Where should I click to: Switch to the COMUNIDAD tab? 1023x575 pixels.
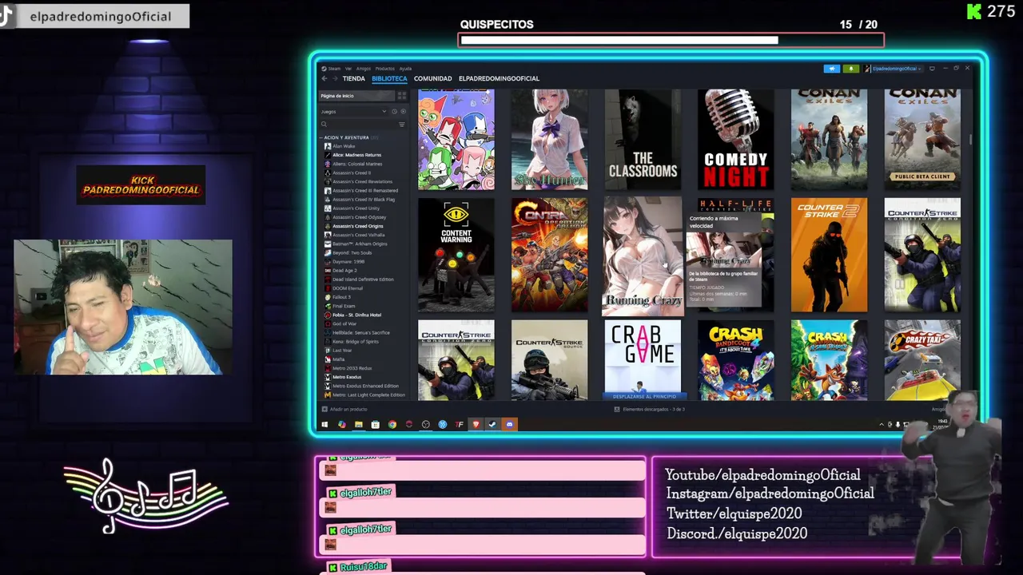pyautogui.click(x=432, y=78)
